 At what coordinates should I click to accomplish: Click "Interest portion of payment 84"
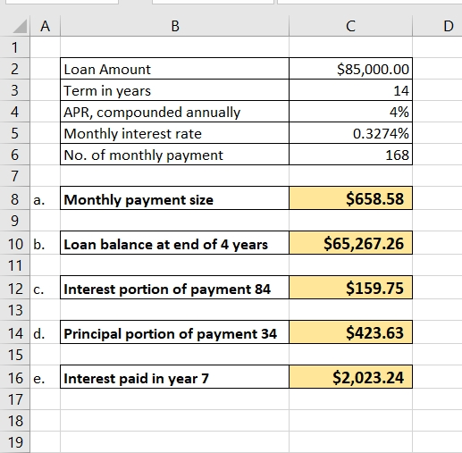tap(174, 288)
